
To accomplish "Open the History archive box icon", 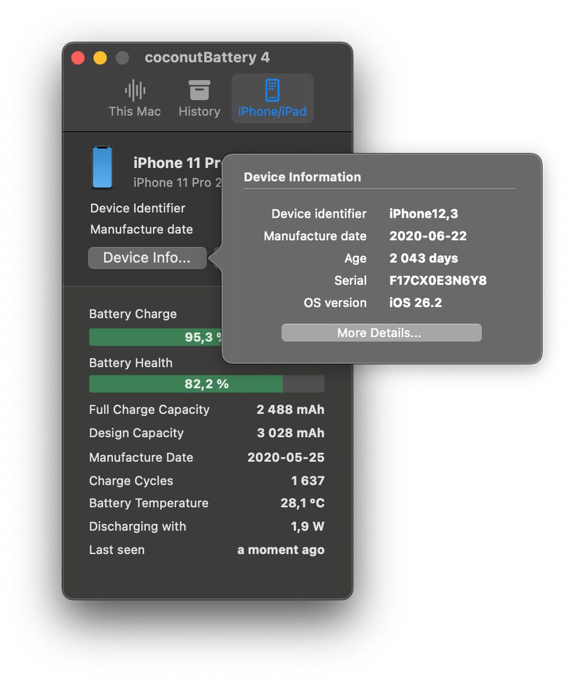I will click(199, 90).
